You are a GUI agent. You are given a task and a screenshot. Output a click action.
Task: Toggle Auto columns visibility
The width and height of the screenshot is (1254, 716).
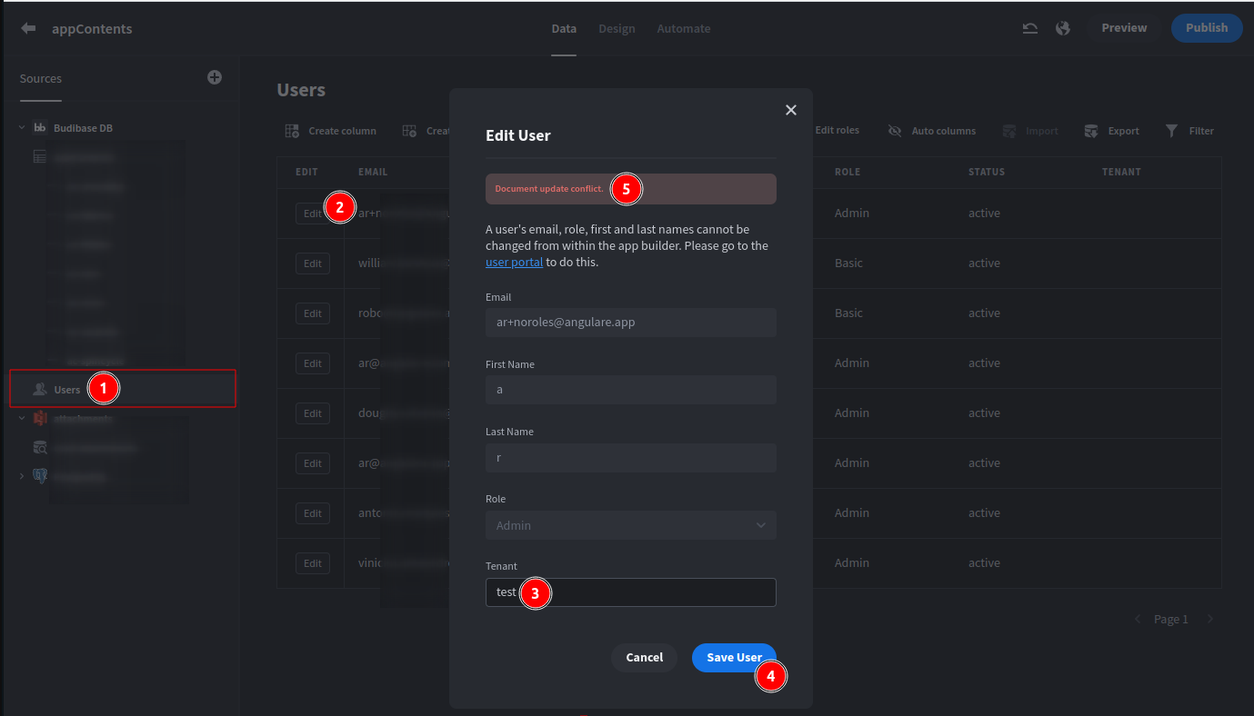click(896, 130)
